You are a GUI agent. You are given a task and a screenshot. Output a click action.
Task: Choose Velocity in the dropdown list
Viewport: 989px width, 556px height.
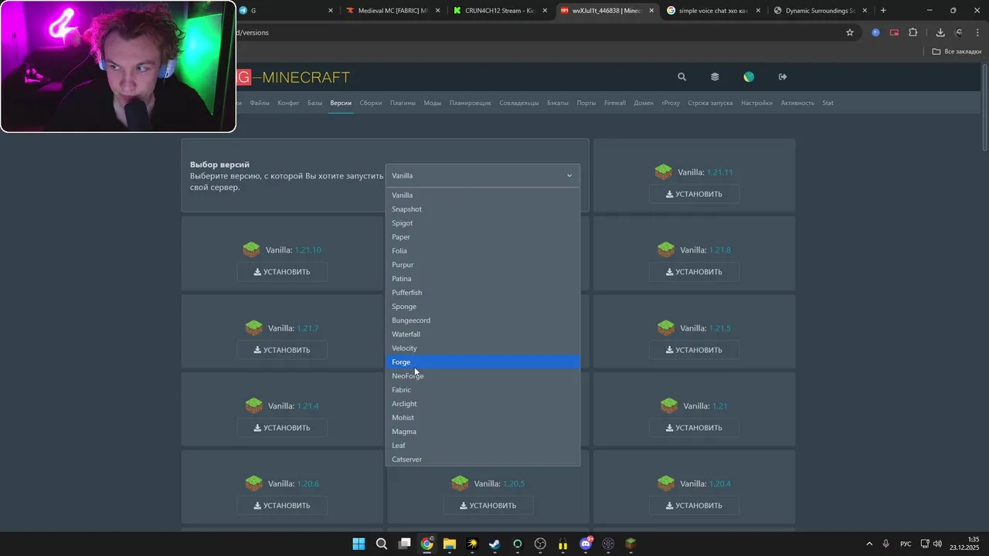482,348
